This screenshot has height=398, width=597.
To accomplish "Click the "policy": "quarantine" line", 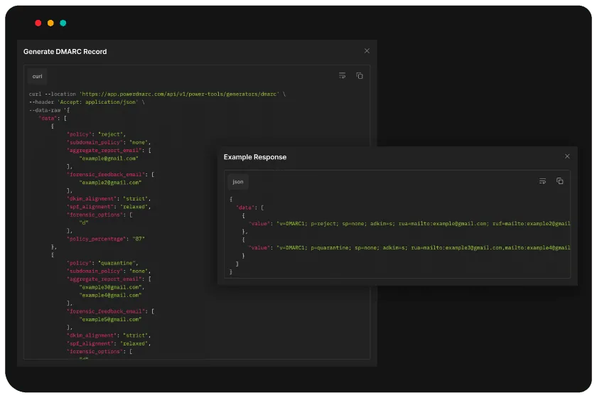I will click(x=102, y=263).
